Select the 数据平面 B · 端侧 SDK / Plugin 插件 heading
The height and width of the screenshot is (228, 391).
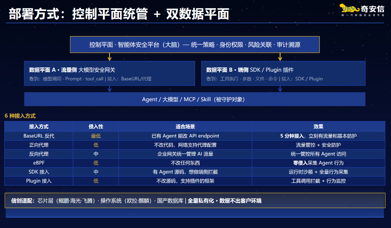[250, 70]
